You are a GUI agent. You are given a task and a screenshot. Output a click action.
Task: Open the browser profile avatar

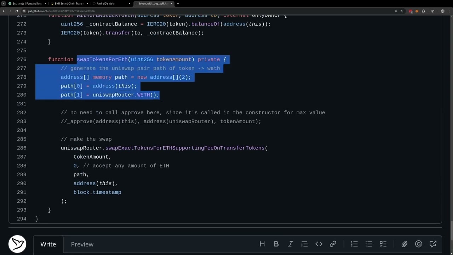pyautogui.click(x=442, y=11)
